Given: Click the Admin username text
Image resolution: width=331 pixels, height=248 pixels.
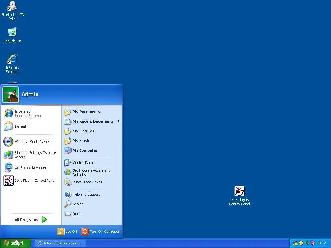Looking at the screenshot, I should click(x=30, y=94).
